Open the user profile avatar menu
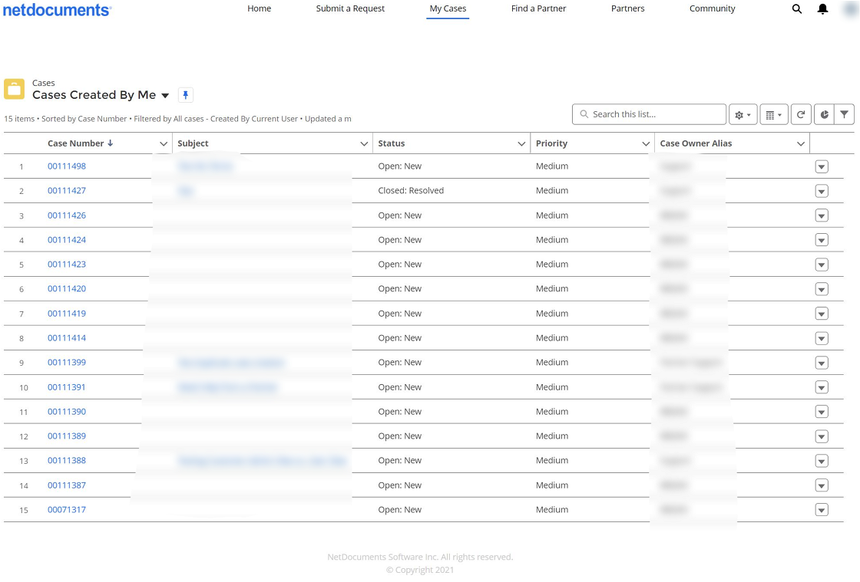 click(850, 9)
